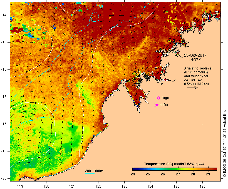Click the temperature color bar
Viewport: 228px width, 189px height.
[x=175, y=169]
